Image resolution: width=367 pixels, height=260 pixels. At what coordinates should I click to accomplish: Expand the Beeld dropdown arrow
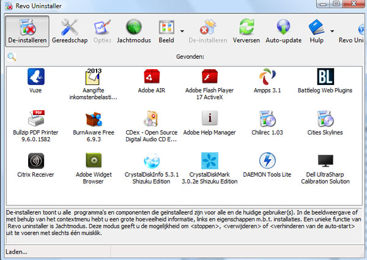click(182, 31)
